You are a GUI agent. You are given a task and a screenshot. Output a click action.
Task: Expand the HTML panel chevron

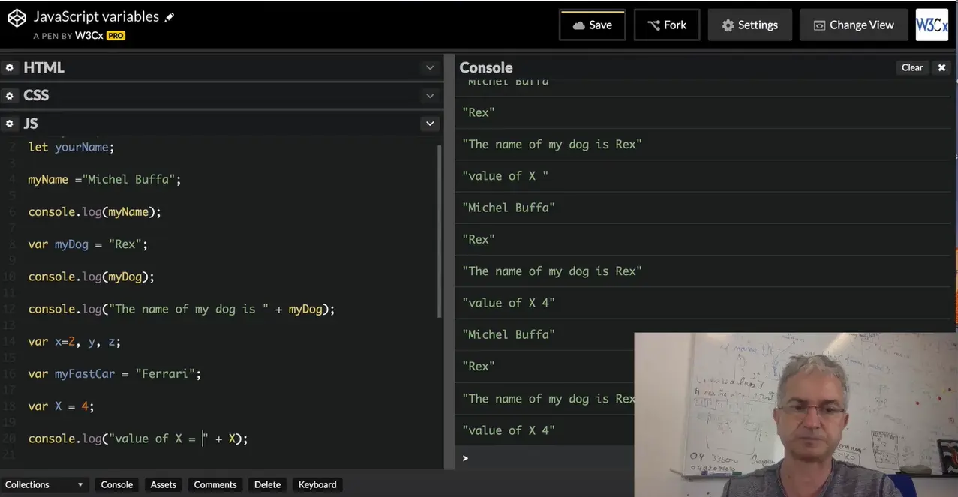430,67
